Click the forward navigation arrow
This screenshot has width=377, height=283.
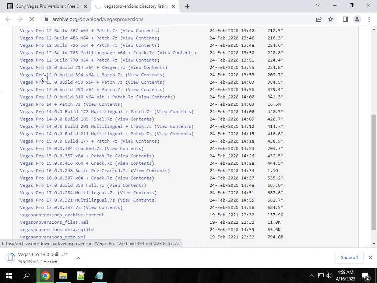20,19
